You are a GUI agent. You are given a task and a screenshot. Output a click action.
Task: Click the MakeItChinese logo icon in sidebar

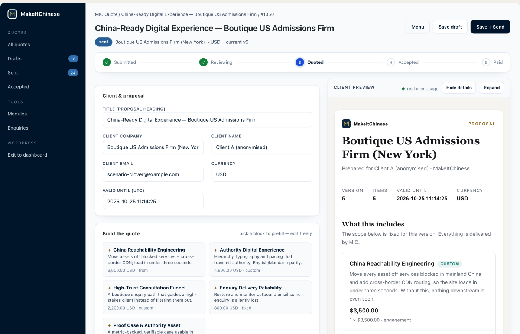pos(12,14)
